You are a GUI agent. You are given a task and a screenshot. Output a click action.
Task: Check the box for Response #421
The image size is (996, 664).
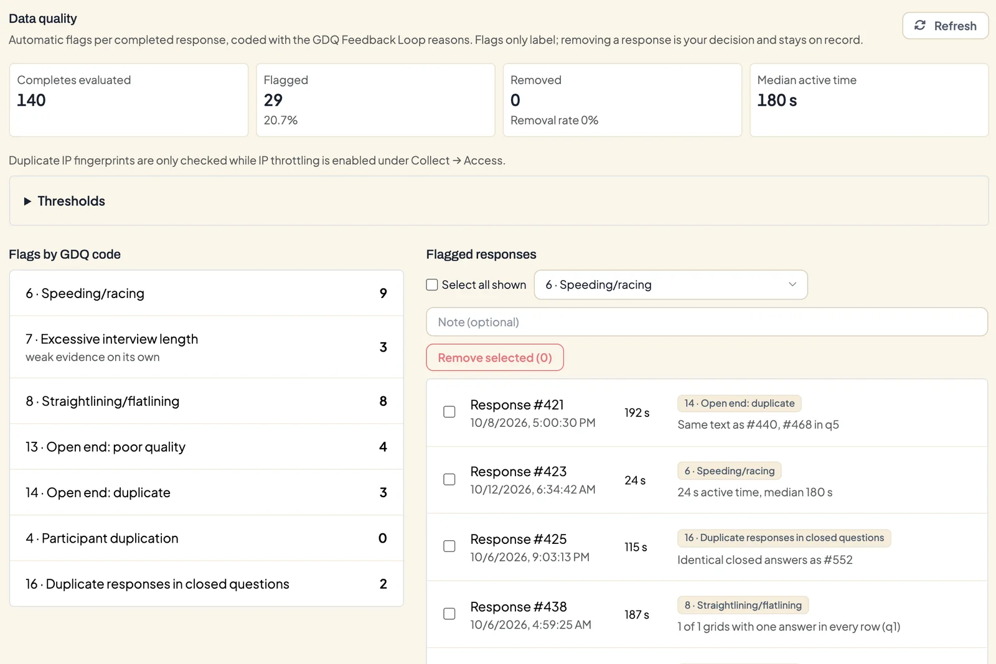[449, 412]
